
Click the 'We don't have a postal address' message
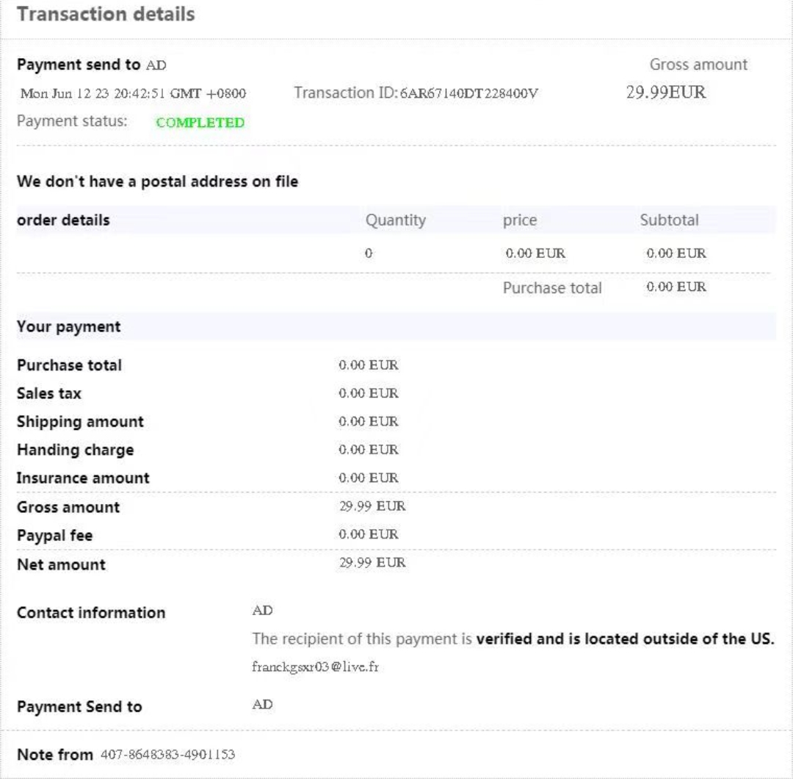click(x=157, y=182)
